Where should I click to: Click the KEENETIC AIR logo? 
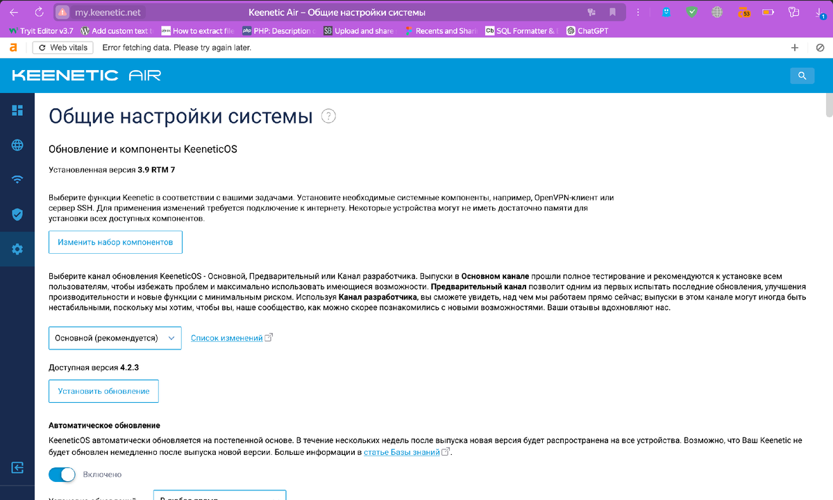tap(87, 76)
